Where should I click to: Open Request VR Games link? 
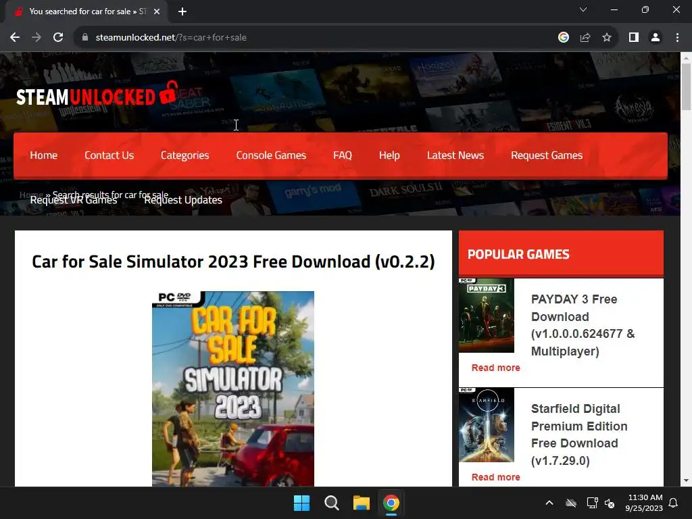pos(74,200)
